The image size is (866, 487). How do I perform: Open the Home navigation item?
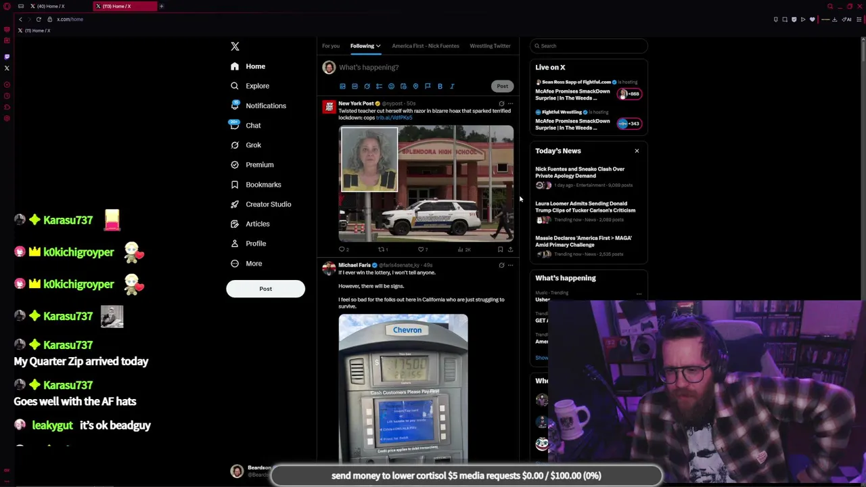(x=248, y=66)
